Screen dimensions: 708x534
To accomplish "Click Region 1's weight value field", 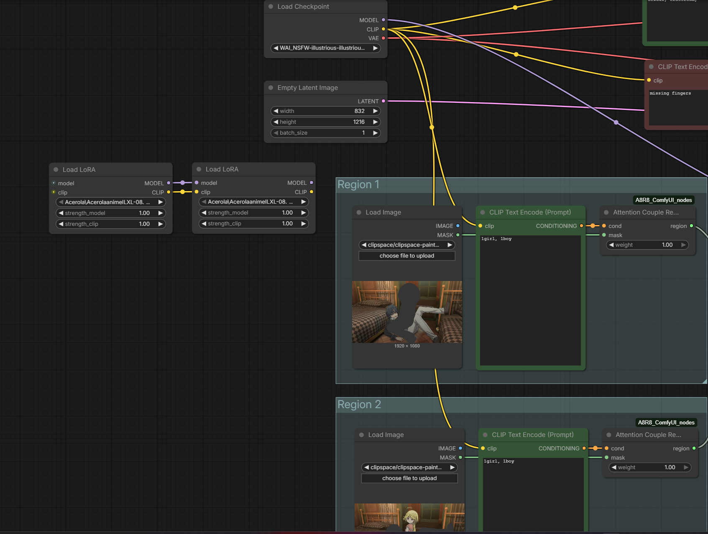I will [647, 245].
